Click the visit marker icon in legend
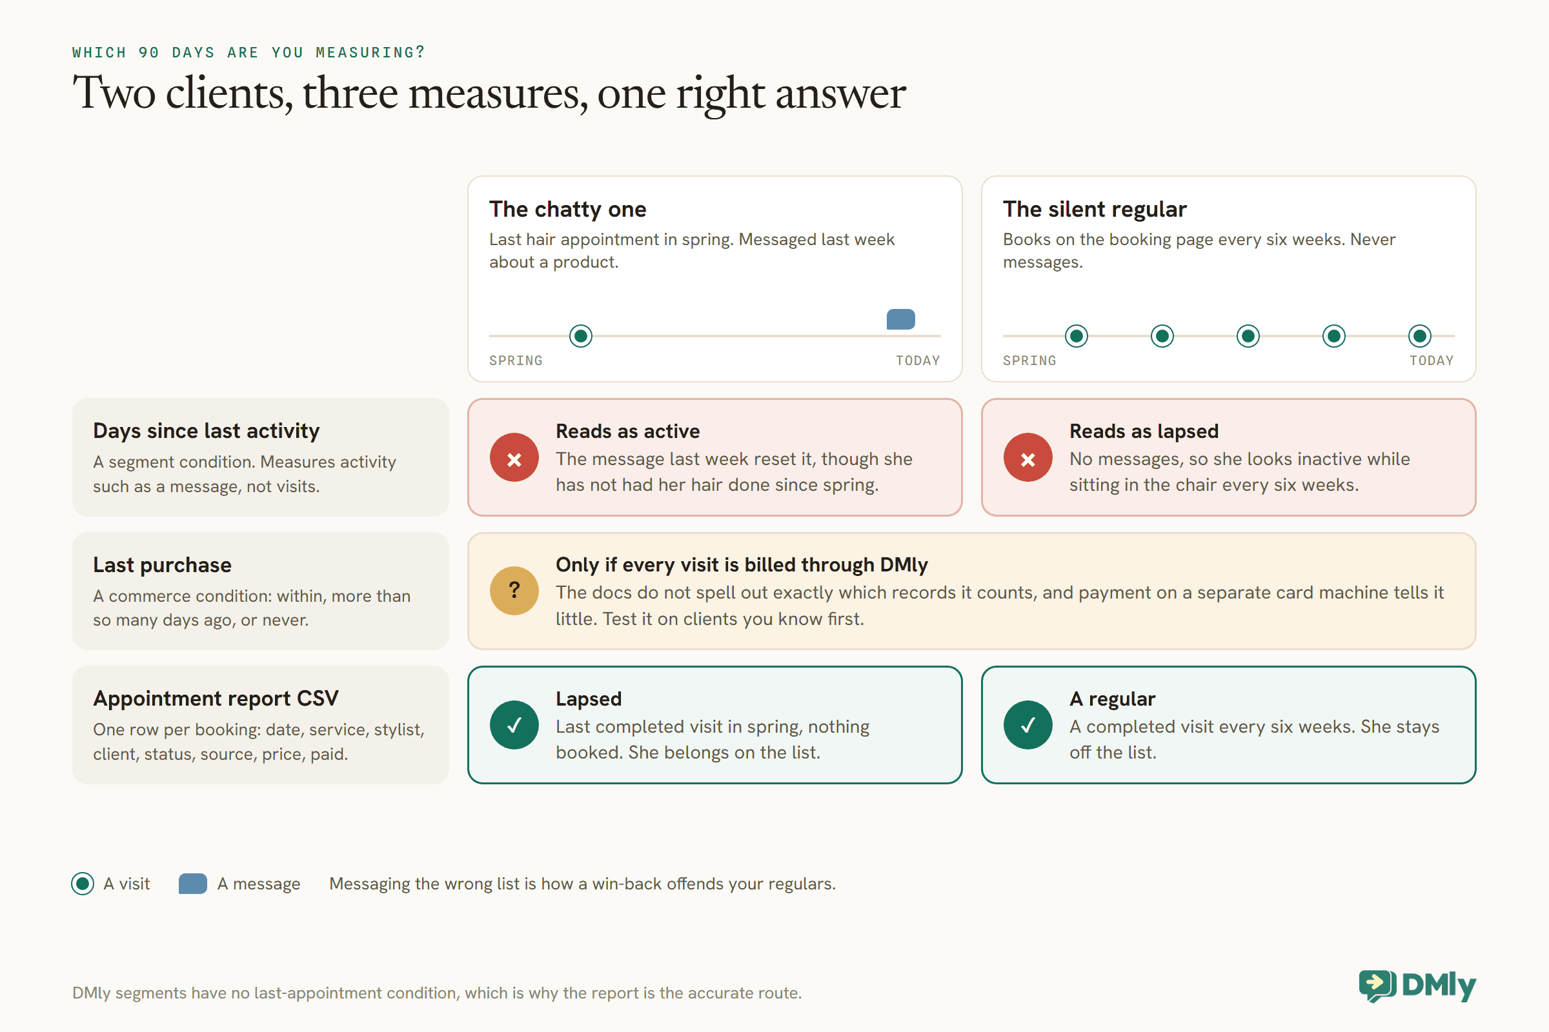Image resolution: width=1549 pixels, height=1032 pixels. tap(83, 883)
